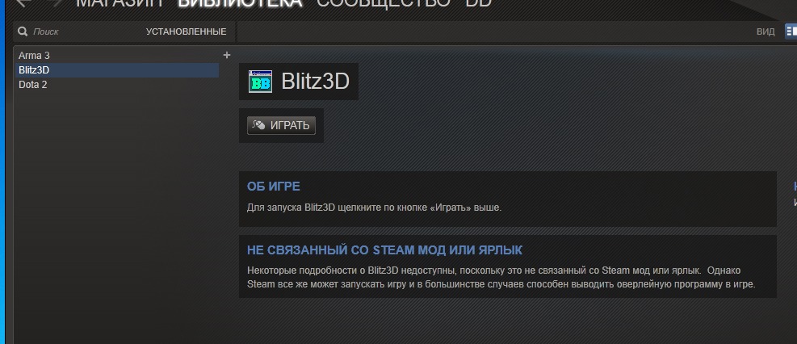Open the МАГАЗИН tab
The image size is (797, 344).
pyautogui.click(x=120, y=2)
